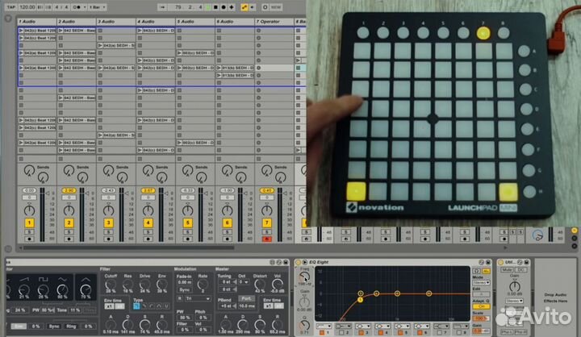
Task: Click the round Arrangement Record button
Action: click(x=224, y=7)
